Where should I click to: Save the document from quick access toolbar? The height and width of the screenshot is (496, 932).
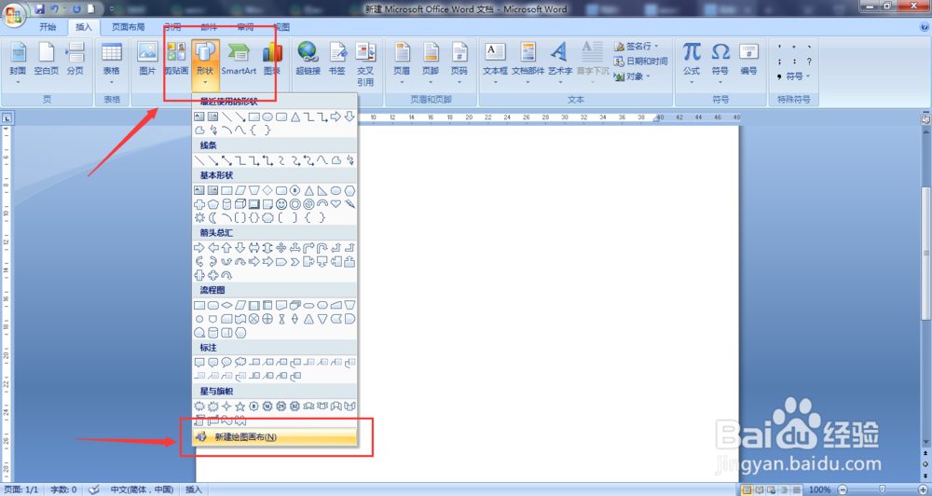(40, 9)
